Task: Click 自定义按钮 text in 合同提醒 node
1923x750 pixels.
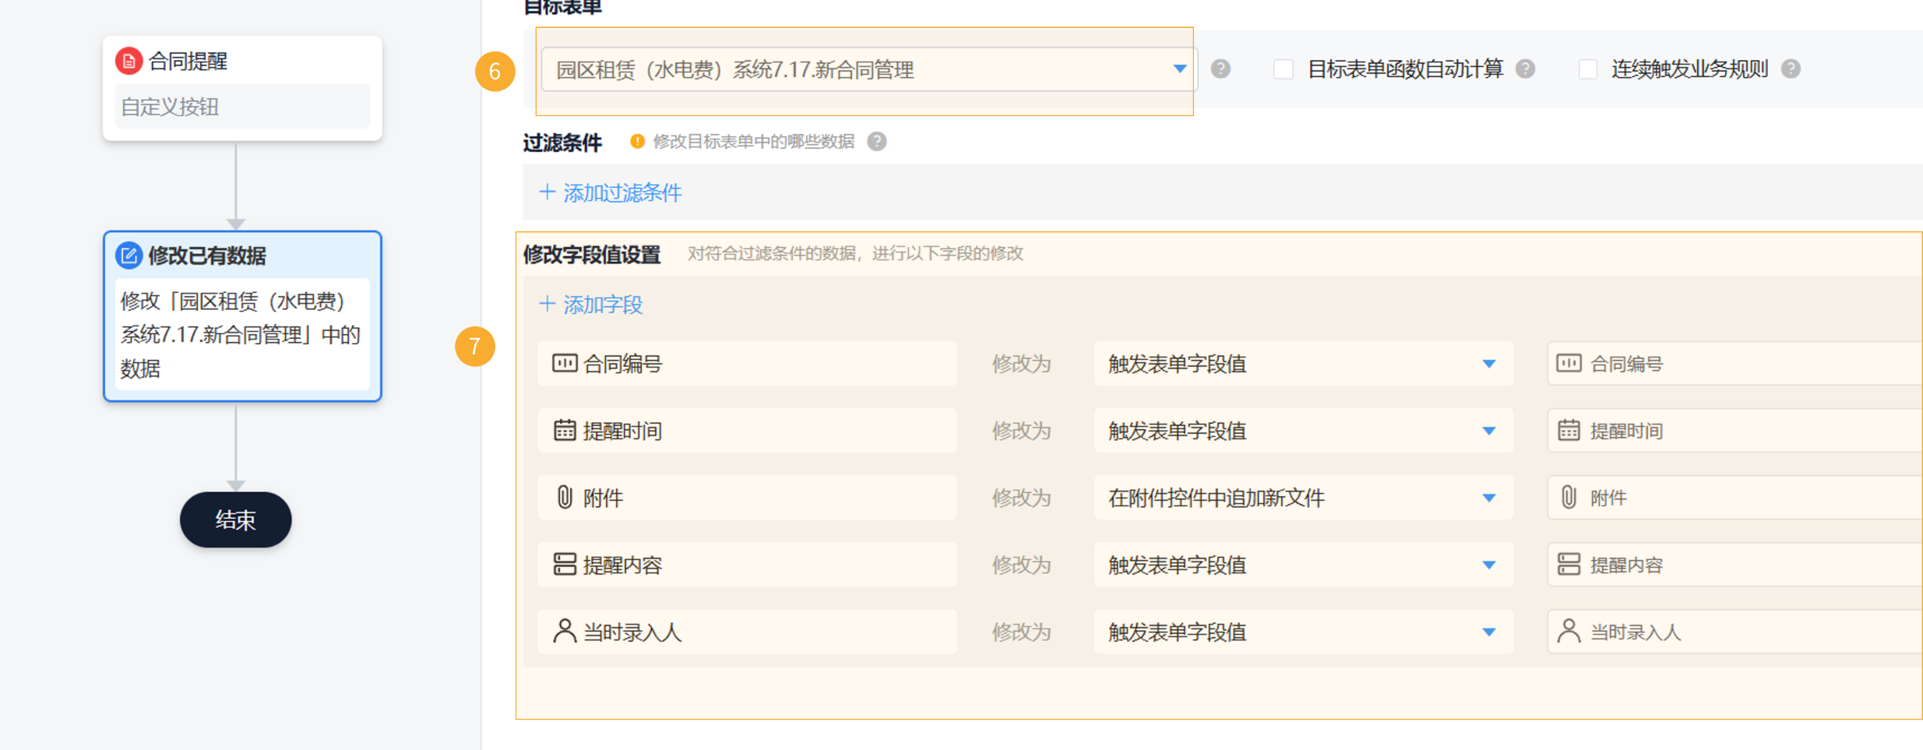Action: [170, 107]
